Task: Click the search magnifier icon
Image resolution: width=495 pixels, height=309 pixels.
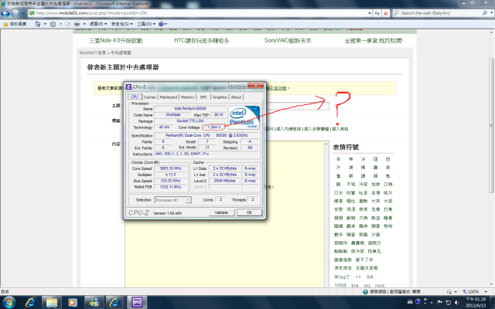Action: tap(485, 13)
